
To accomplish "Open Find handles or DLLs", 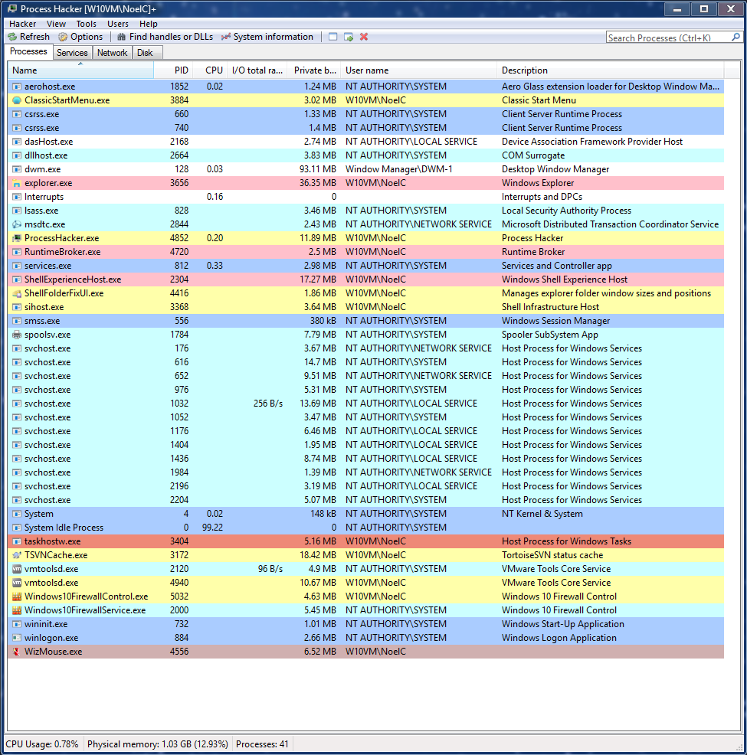I will [165, 37].
